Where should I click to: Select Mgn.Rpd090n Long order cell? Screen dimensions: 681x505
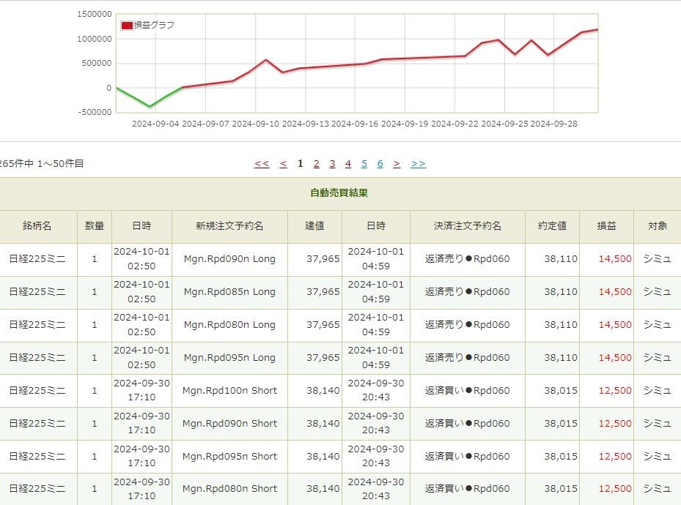click(x=229, y=259)
